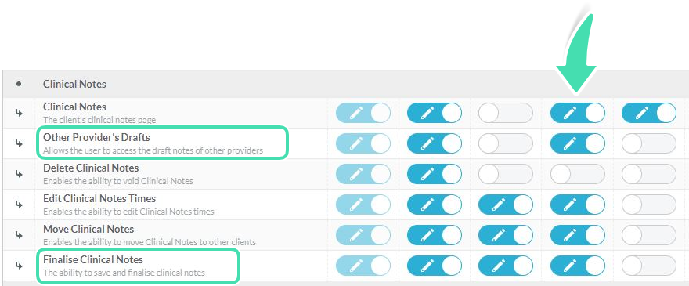Enable third column Delete Clinical Notes toggle
The width and height of the screenshot is (689, 286).
(506, 174)
